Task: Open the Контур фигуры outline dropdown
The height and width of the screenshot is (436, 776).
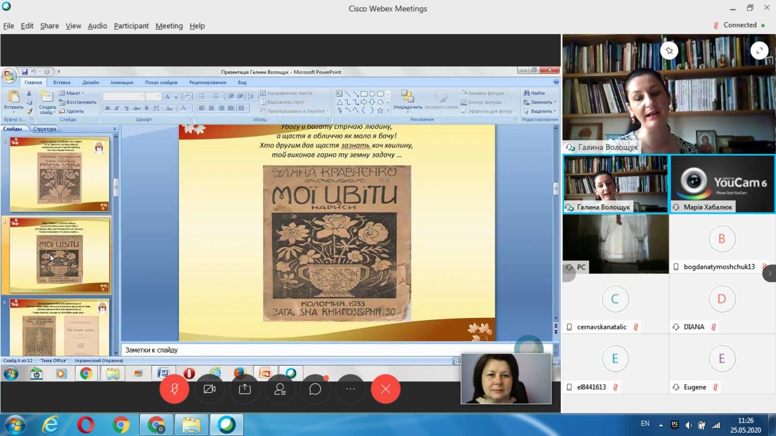Action: point(483,102)
